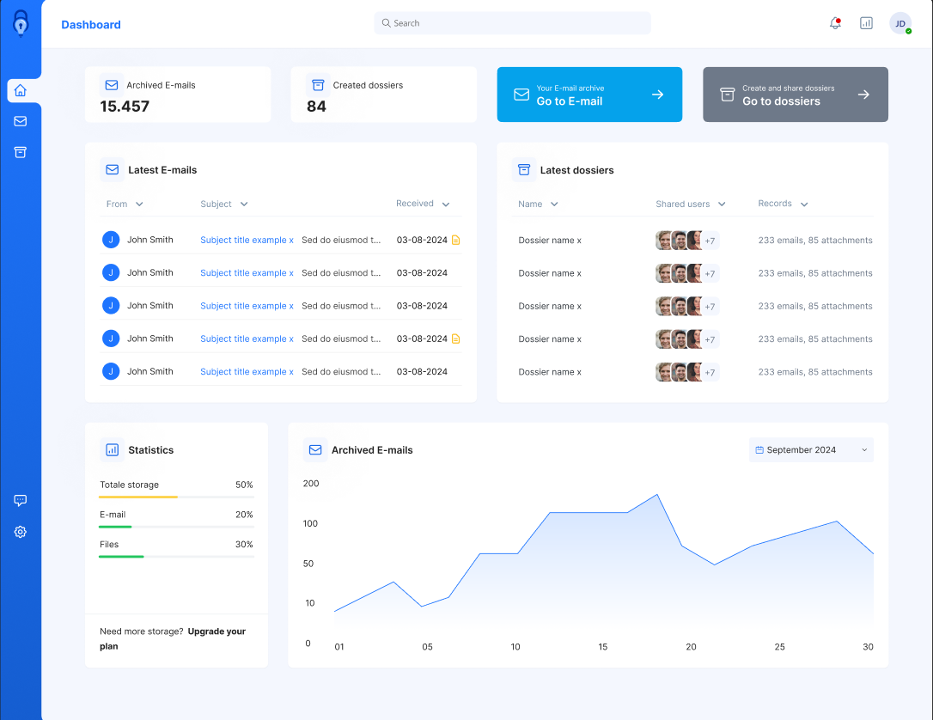Open the statistics chart icon in header
Image resolution: width=933 pixels, height=720 pixels.
pyautogui.click(x=866, y=23)
